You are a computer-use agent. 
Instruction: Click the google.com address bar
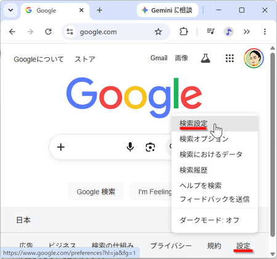(116, 31)
